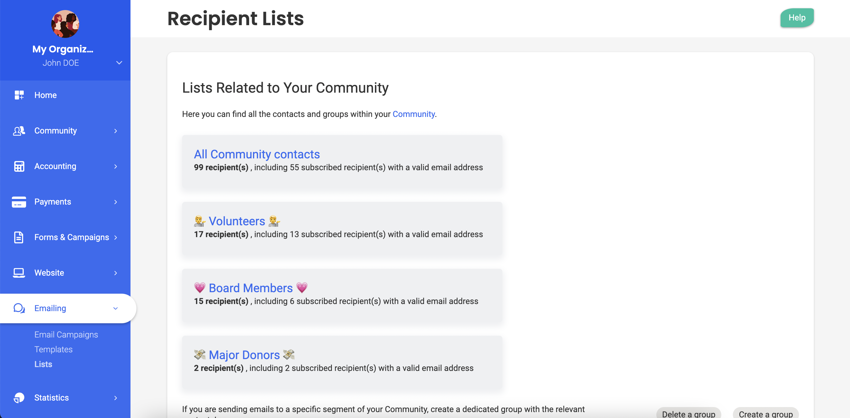Open the organization avatar picture
Image resolution: width=850 pixels, height=418 pixels.
click(x=65, y=24)
